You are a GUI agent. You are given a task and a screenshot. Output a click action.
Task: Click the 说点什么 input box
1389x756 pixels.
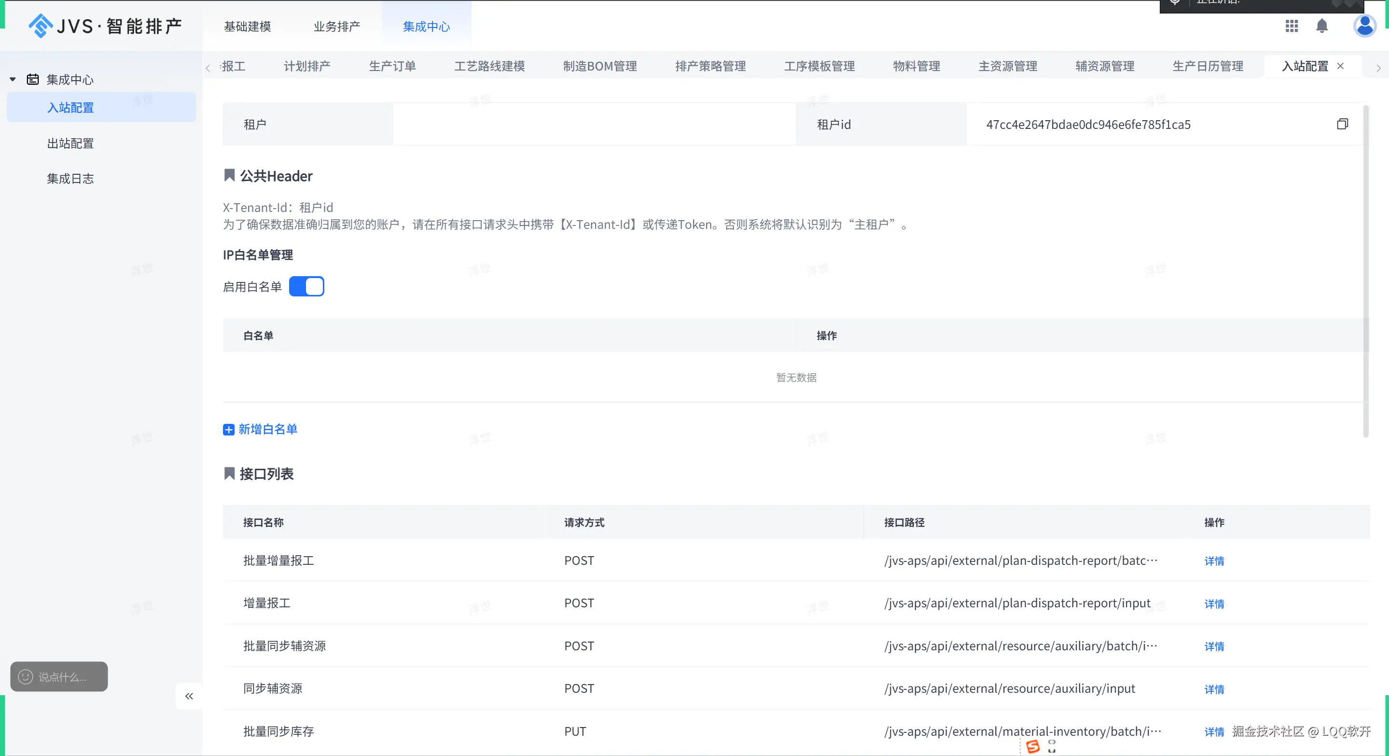pos(63,677)
